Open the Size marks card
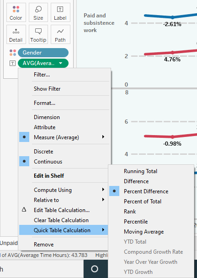 tap(38, 12)
